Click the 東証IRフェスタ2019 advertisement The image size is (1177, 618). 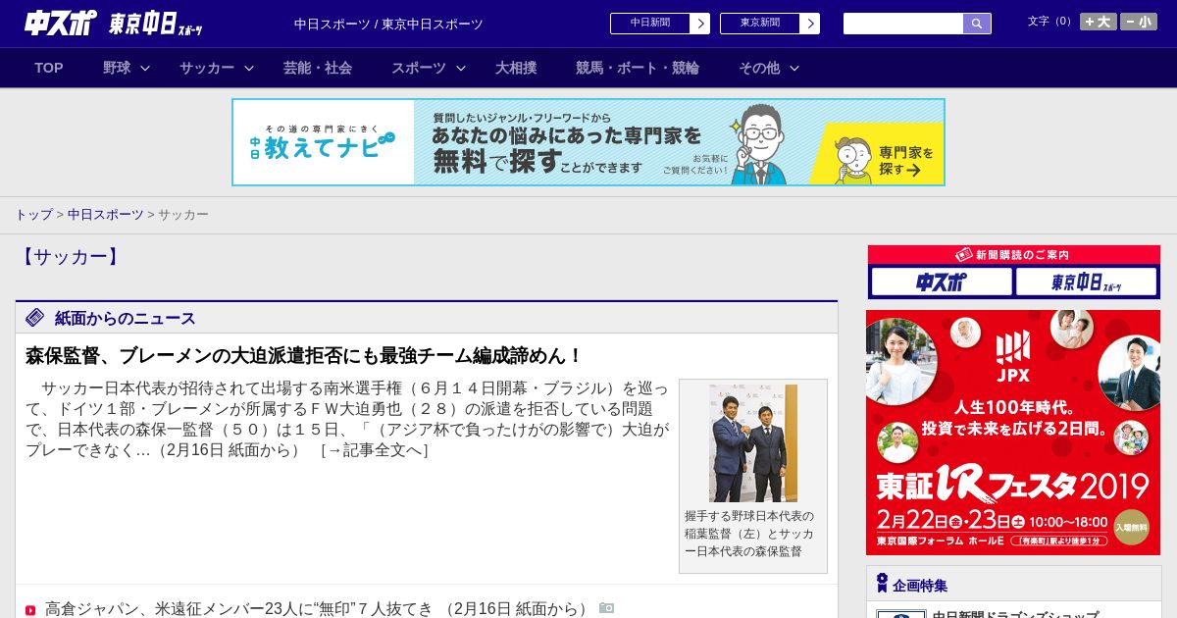click(x=1013, y=433)
